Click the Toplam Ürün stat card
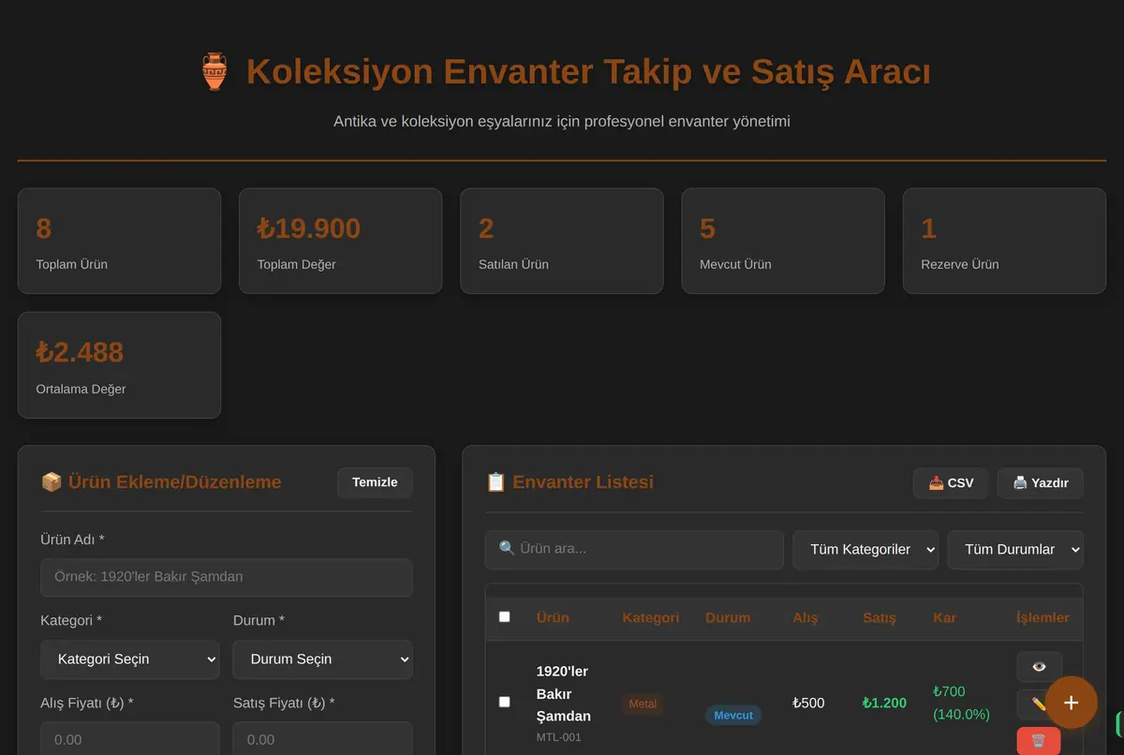 click(x=119, y=242)
